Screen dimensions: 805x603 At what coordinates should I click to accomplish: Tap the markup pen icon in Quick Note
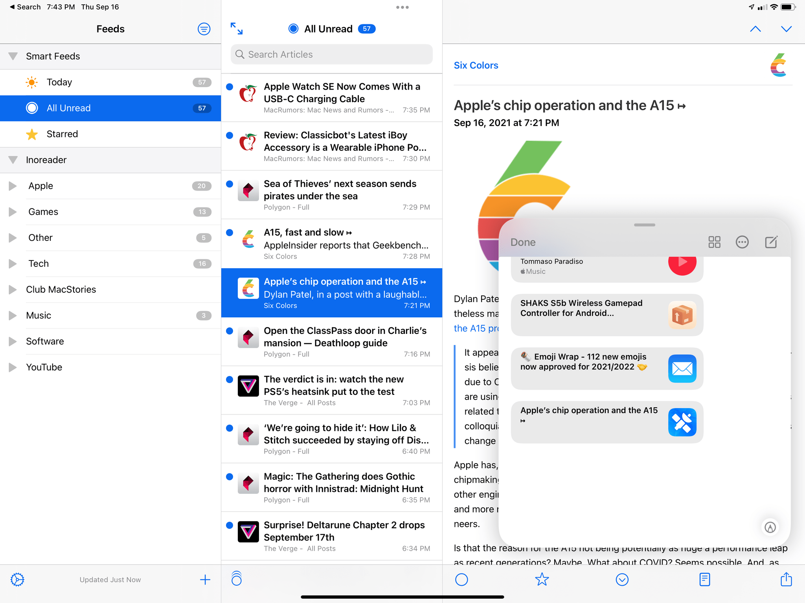tap(770, 527)
